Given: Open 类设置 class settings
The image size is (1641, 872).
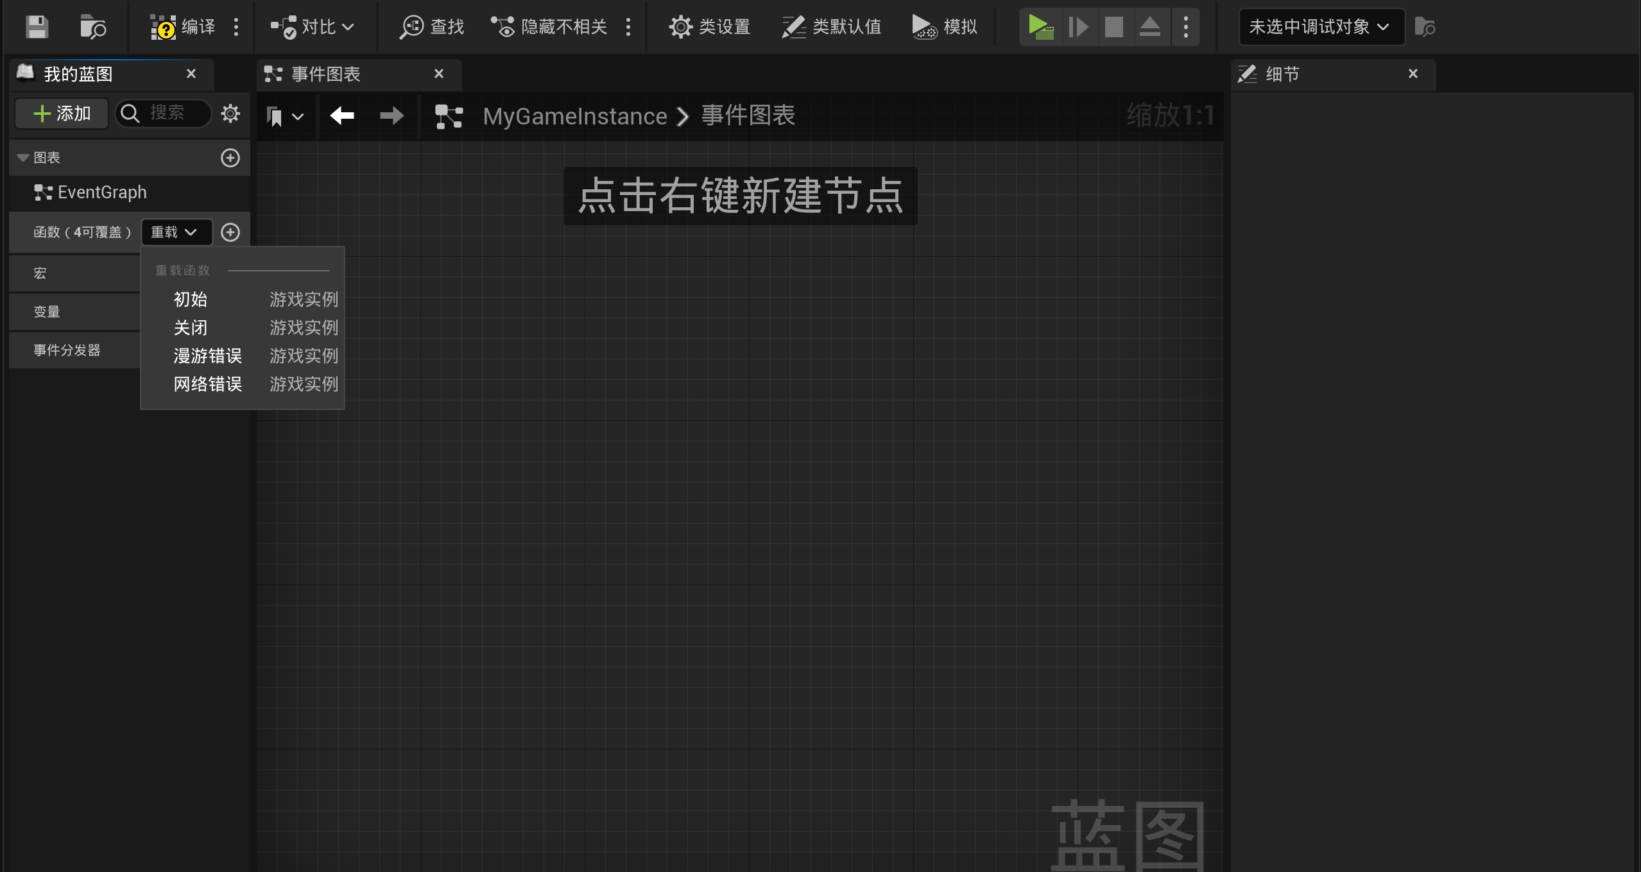Looking at the screenshot, I should [x=710, y=27].
